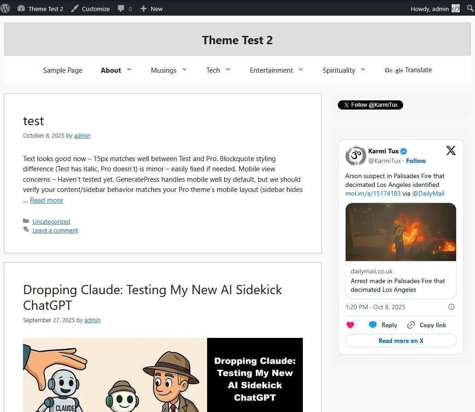The height and width of the screenshot is (412, 475).
Task: Click the X logo in tweet card
Action: coord(451,151)
